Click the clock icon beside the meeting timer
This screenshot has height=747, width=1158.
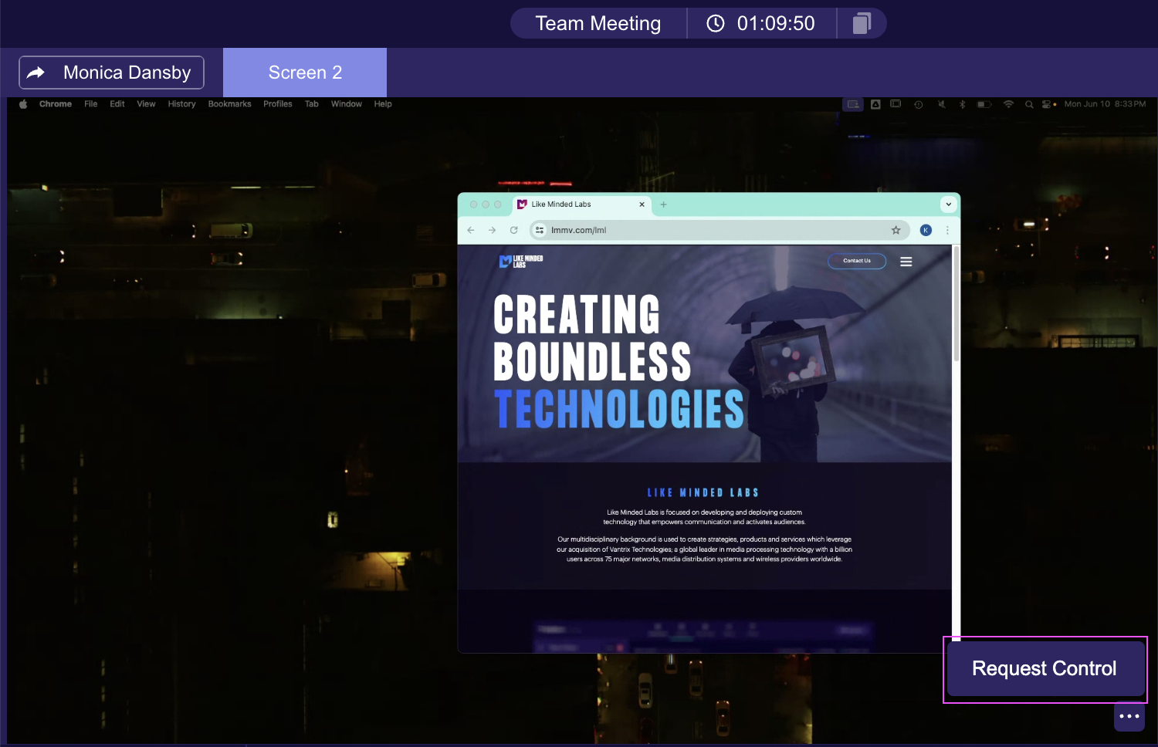click(x=716, y=23)
